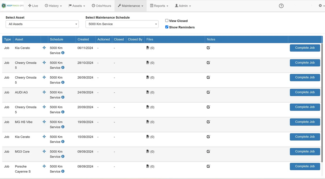Complete Job for Kia Cerato 06/11/2024

point(305,48)
